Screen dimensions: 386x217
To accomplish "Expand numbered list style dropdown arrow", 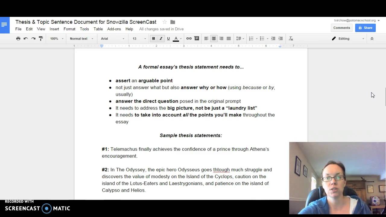I will tap(257, 39).
